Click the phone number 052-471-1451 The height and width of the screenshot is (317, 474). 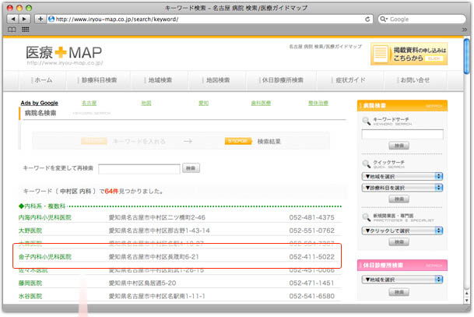click(x=311, y=284)
